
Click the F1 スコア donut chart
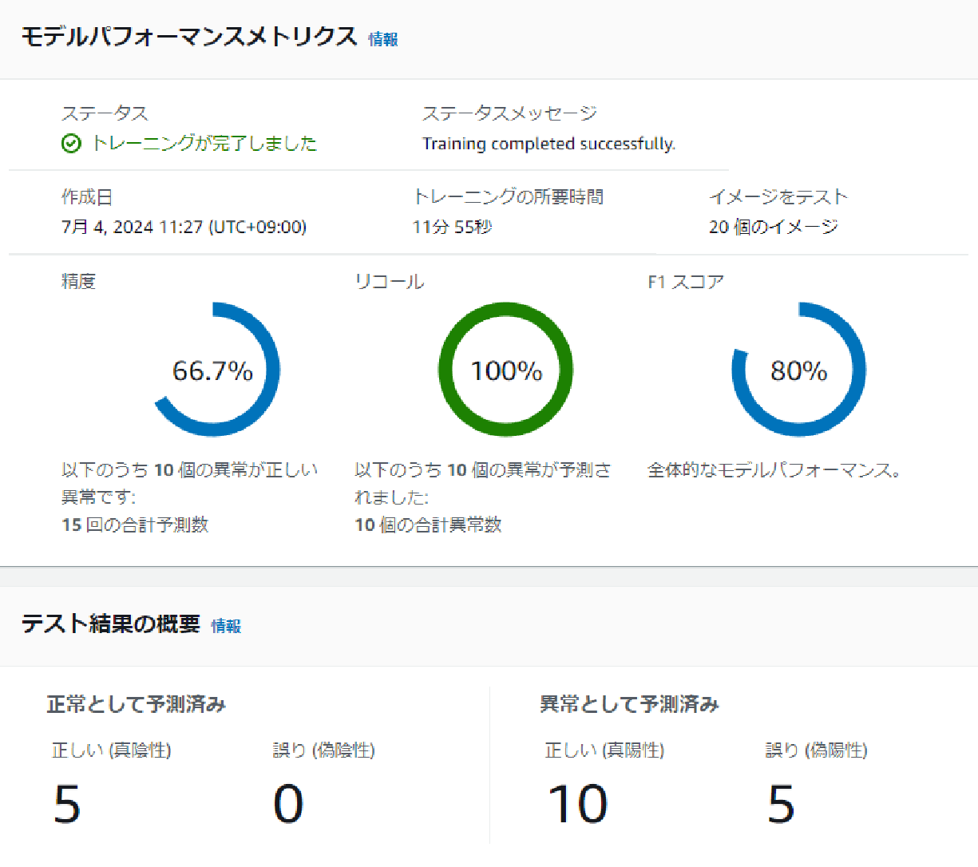coord(798,370)
